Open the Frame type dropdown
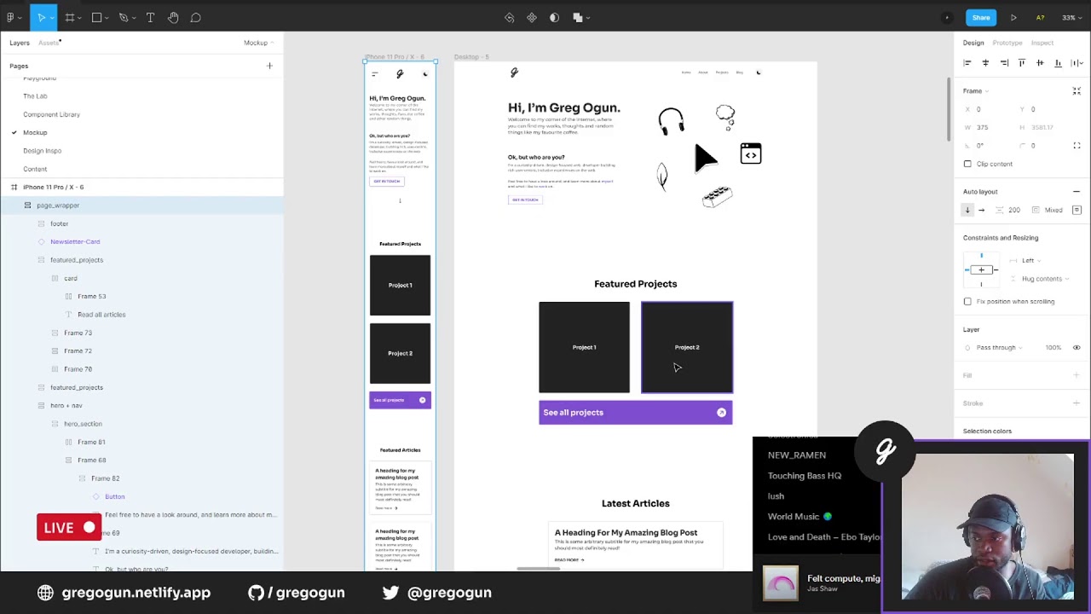The height and width of the screenshot is (614, 1091). [x=975, y=90]
